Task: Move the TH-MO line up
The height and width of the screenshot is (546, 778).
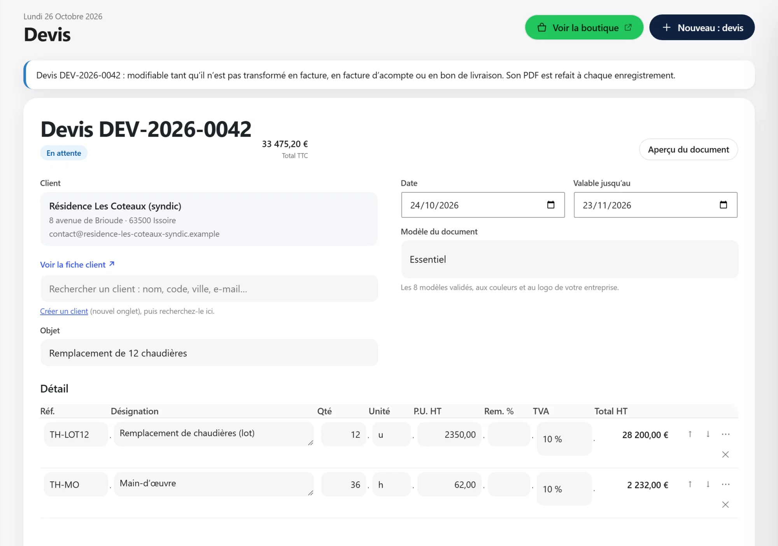Action: (x=690, y=484)
